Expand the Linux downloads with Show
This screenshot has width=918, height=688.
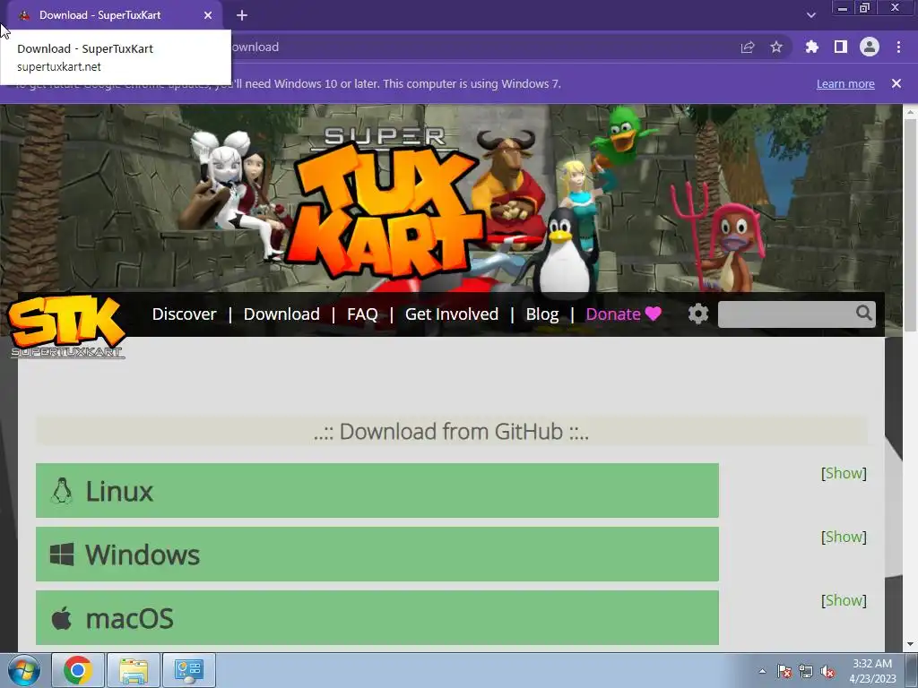[x=844, y=473]
